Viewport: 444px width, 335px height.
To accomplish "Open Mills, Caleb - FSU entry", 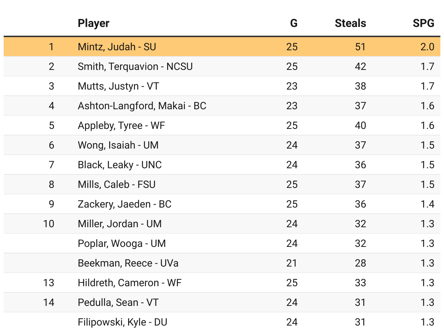I will pos(116,184).
